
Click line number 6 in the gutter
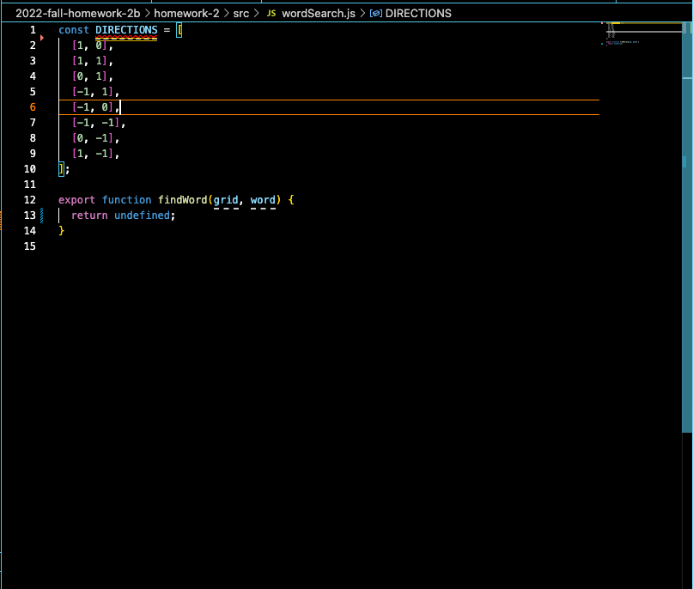(33, 107)
